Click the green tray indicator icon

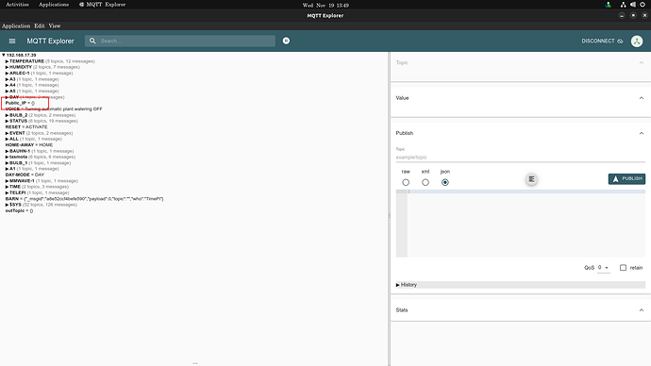tap(609, 5)
